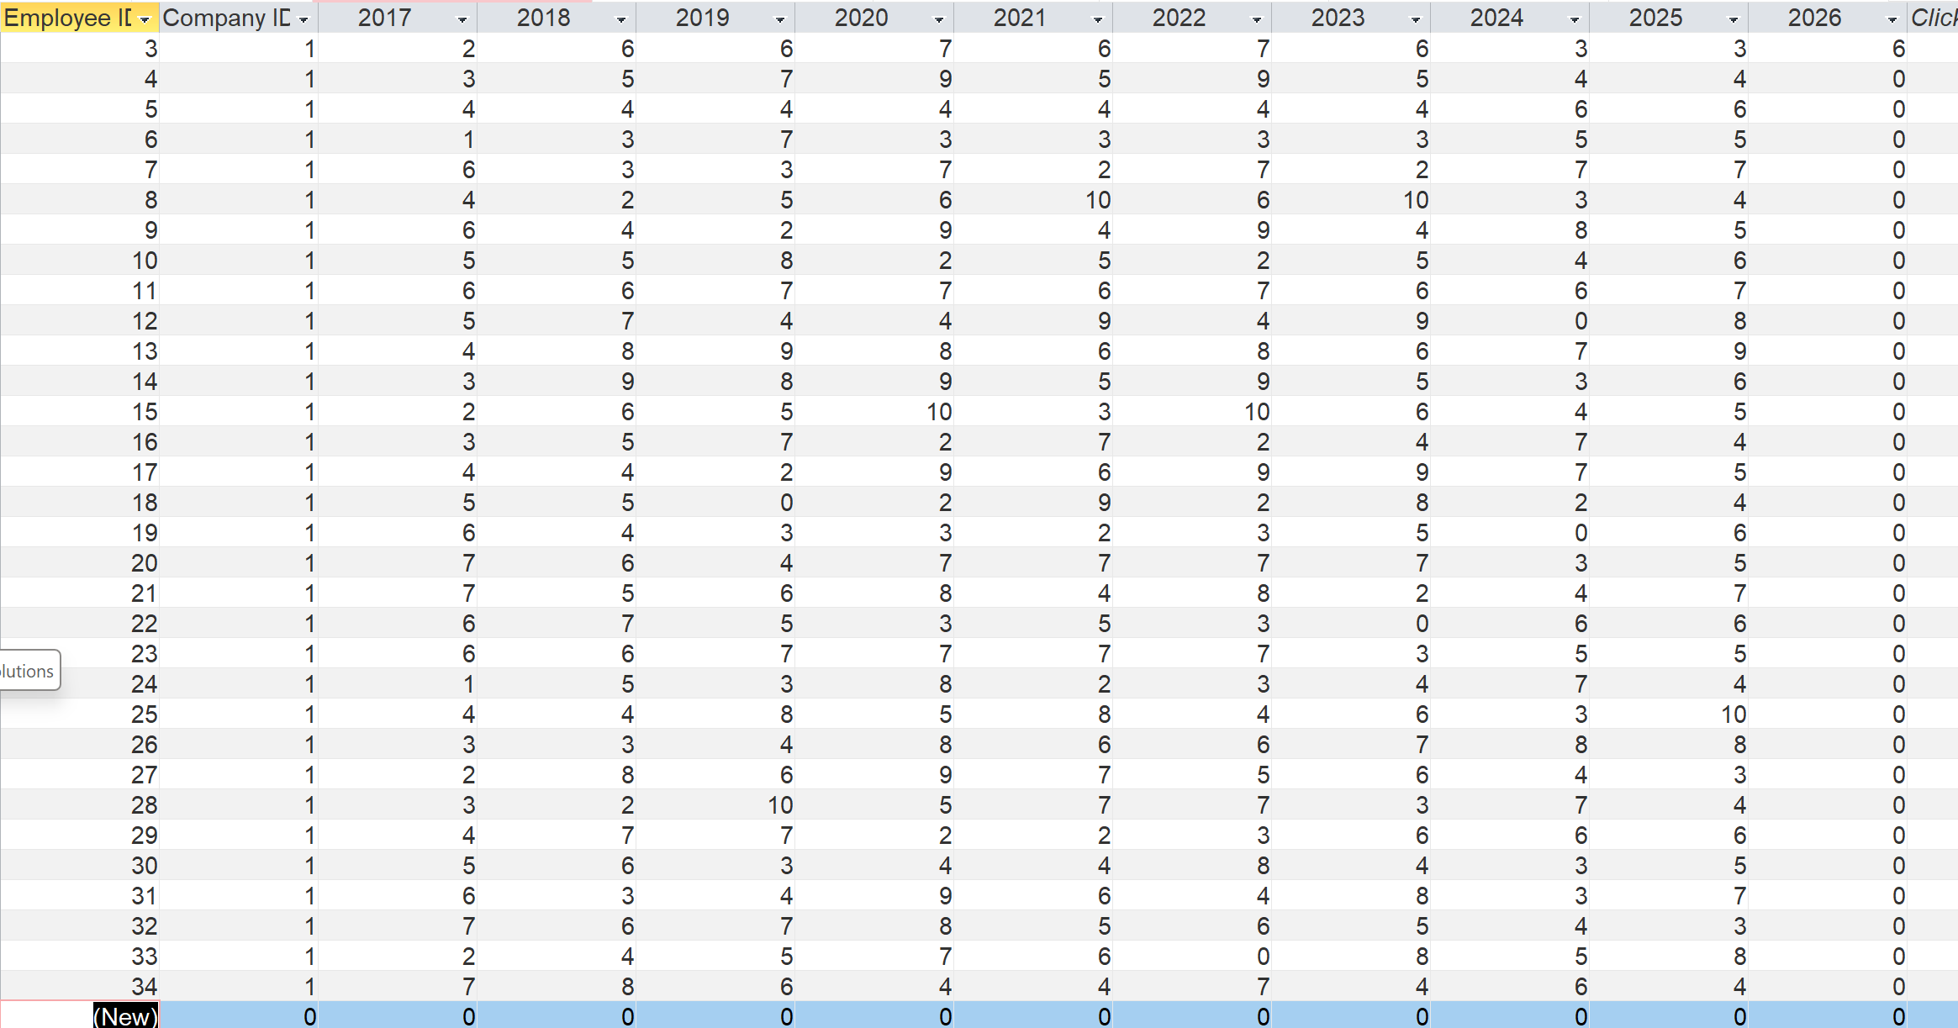Expand the 2017 column dropdown arrow
Viewport: 1958px width, 1028px height.
pos(462,19)
